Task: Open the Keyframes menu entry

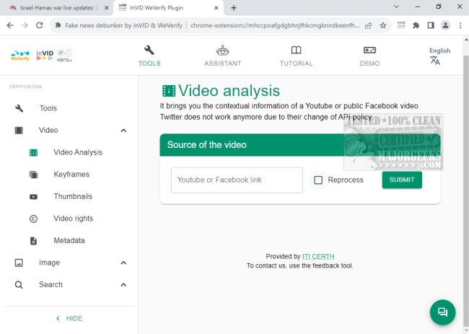Action: click(x=71, y=175)
